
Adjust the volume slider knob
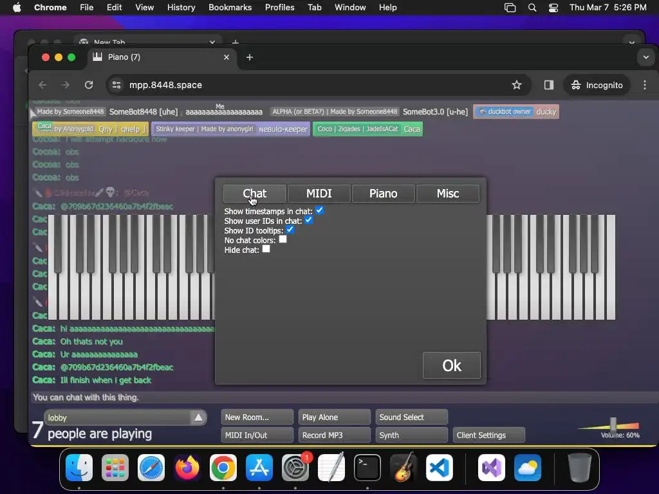click(x=613, y=425)
